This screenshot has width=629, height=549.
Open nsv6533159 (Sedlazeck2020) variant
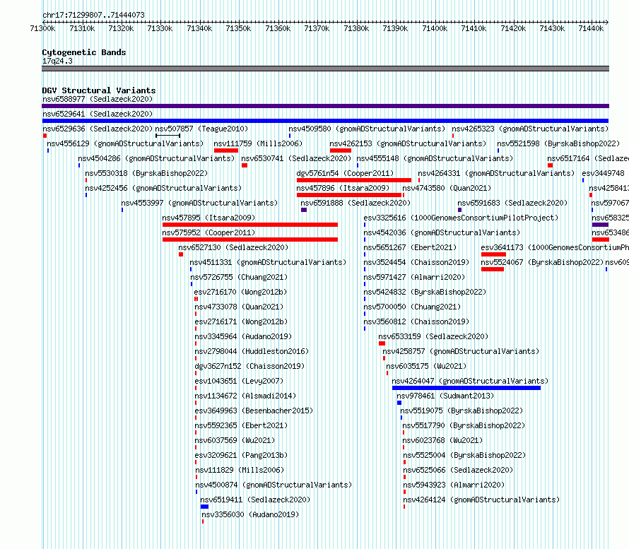(433, 336)
